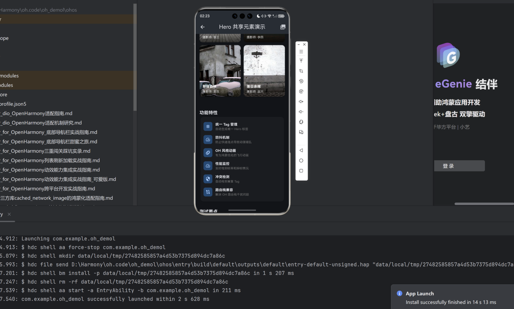Click the 'successfully launched within' log line
This screenshot has width=514, height=309.
point(104,299)
